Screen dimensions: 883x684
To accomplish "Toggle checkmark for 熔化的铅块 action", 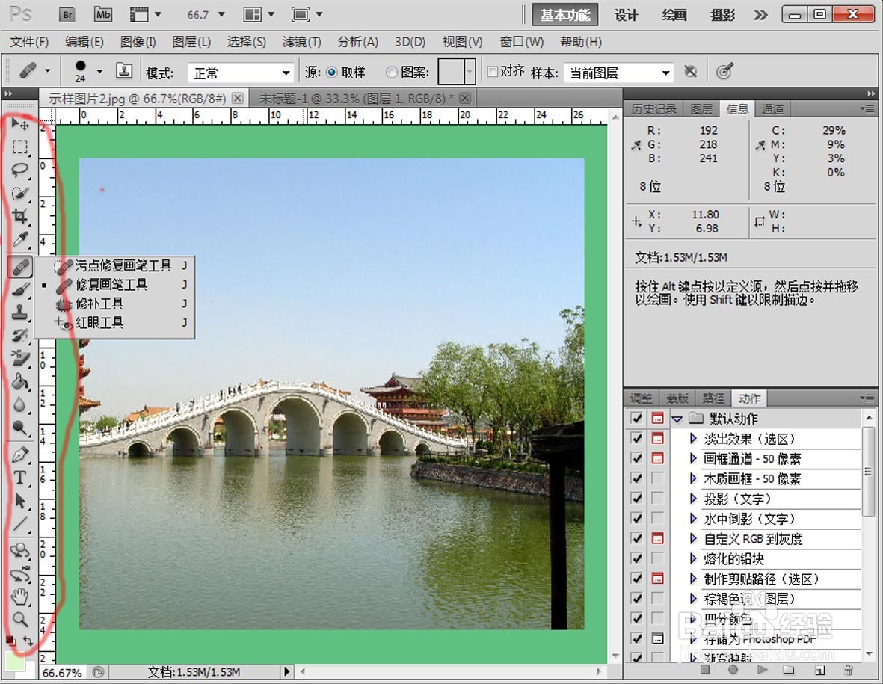I will coord(637,558).
